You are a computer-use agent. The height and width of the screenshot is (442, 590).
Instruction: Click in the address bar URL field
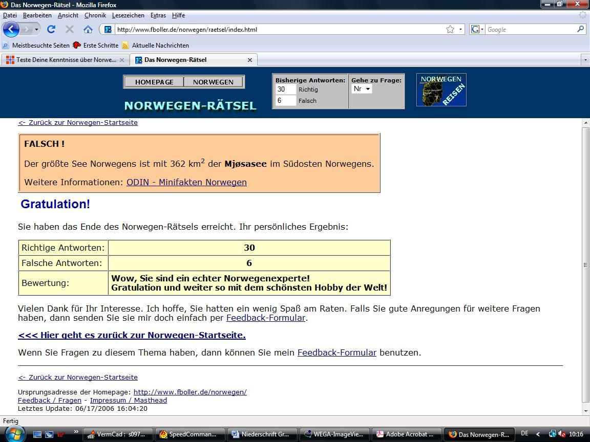[x=277, y=29]
